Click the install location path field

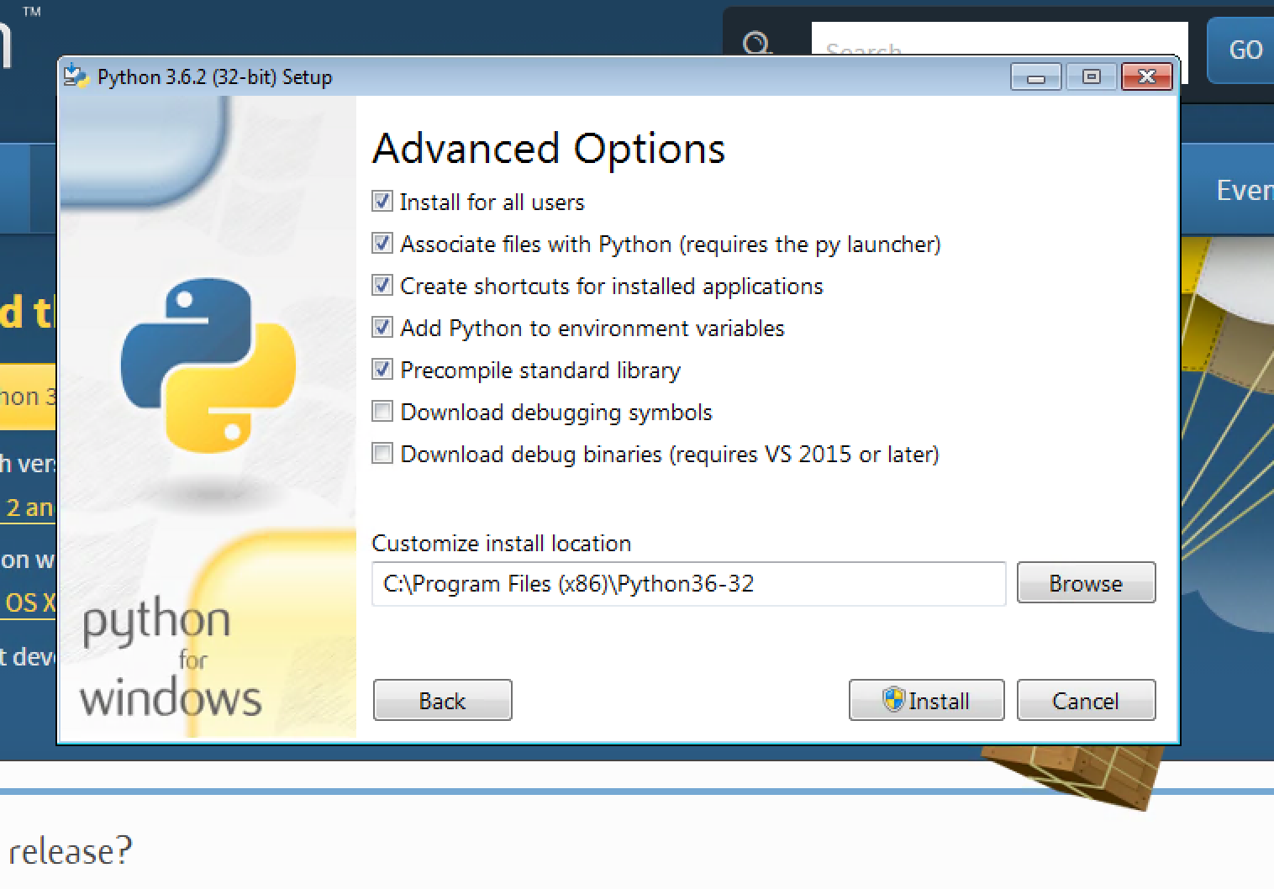pos(689,583)
